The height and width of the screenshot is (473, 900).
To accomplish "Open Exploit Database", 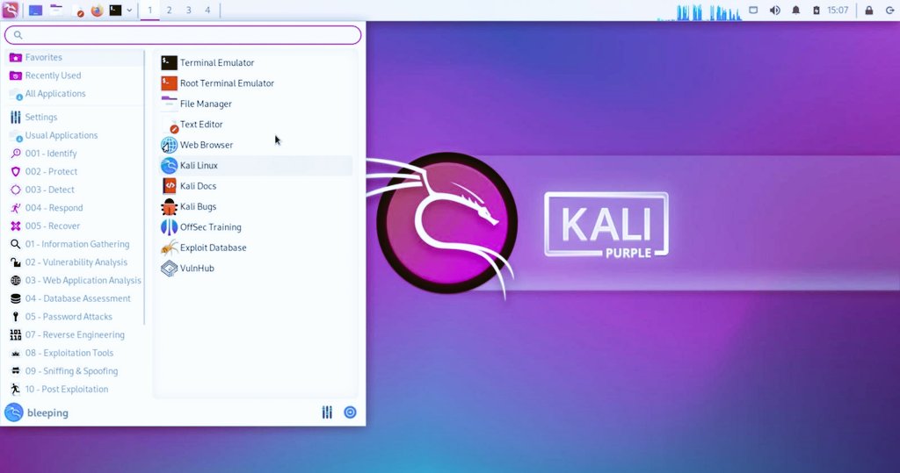I will pyautogui.click(x=256, y=248).
